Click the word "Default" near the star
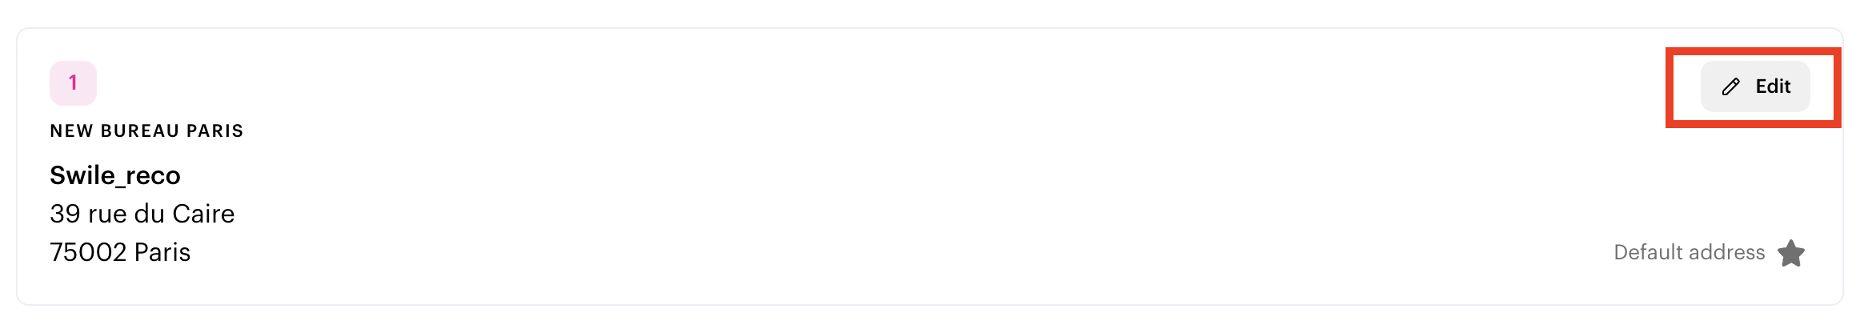Viewport: 1860px width, 325px height. (x=1647, y=252)
